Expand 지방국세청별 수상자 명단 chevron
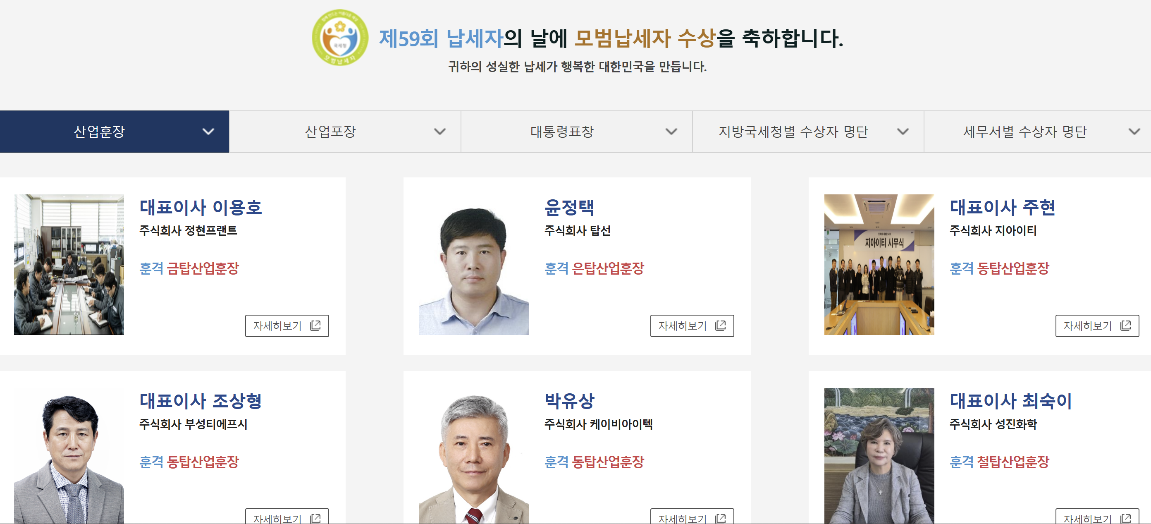1151x524 pixels. click(x=903, y=132)
